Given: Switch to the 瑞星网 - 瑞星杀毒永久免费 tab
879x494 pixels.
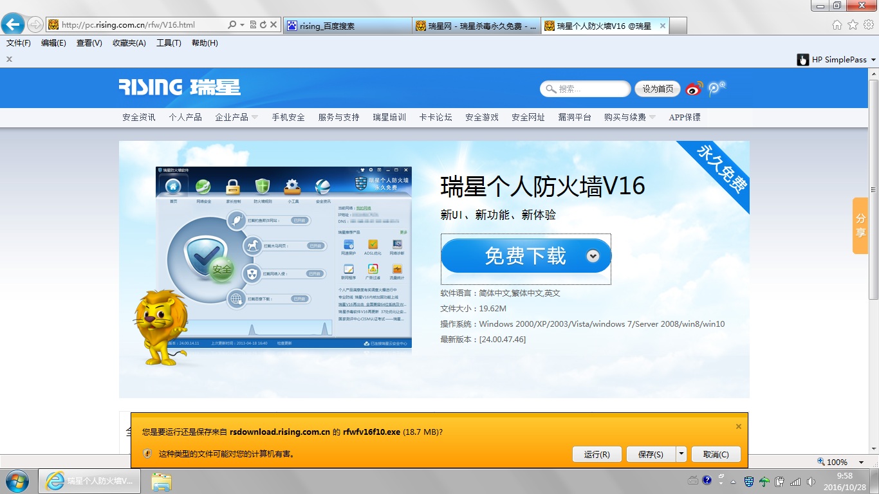Looking at the screenshot, I should click(476, 26).
